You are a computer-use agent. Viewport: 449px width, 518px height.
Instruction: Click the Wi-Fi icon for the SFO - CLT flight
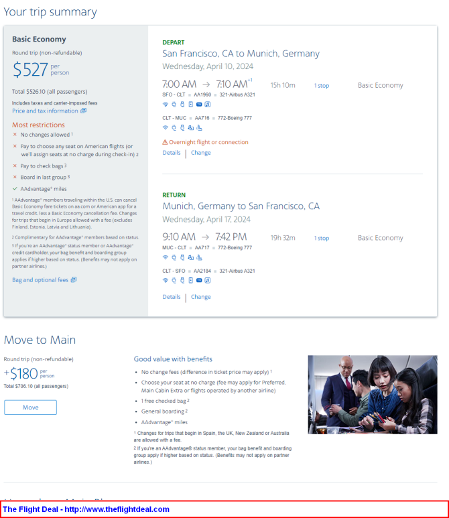(x=166, y=105)
